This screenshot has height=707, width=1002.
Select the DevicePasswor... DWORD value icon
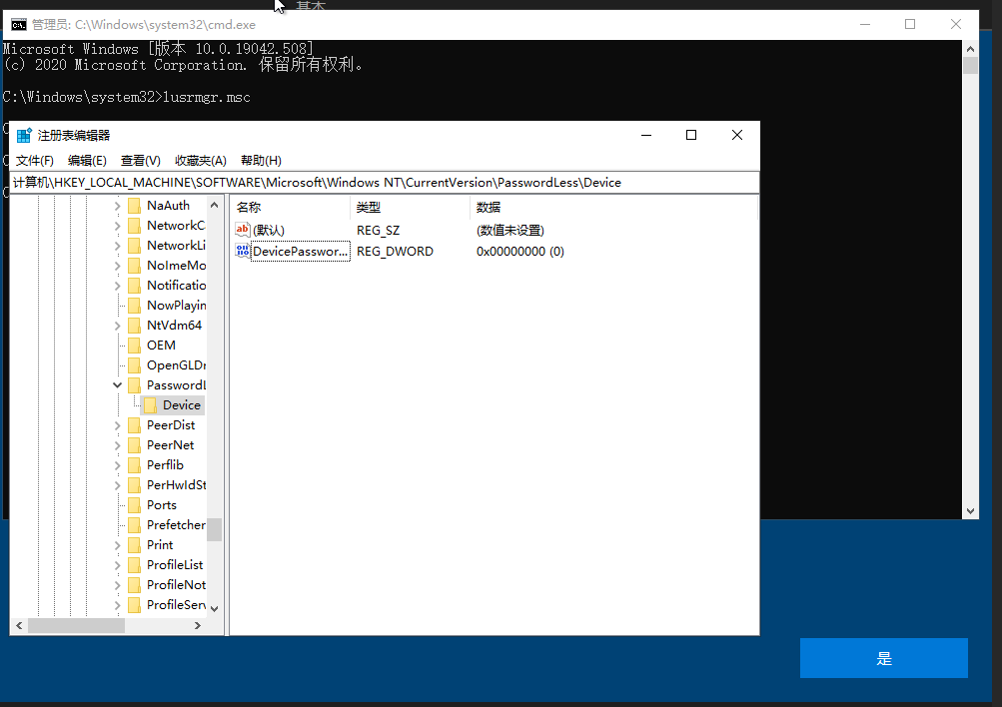(243, 251)
